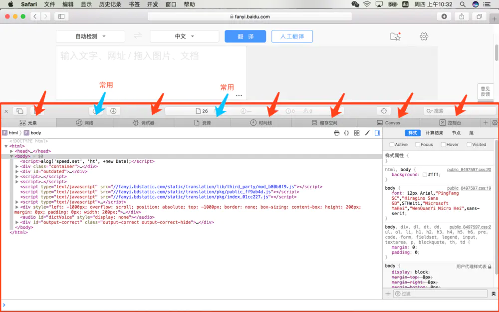This screenshot has height=312, width=499.
Task: Click the paint brush flashing icon
Action: coord(367,133)
